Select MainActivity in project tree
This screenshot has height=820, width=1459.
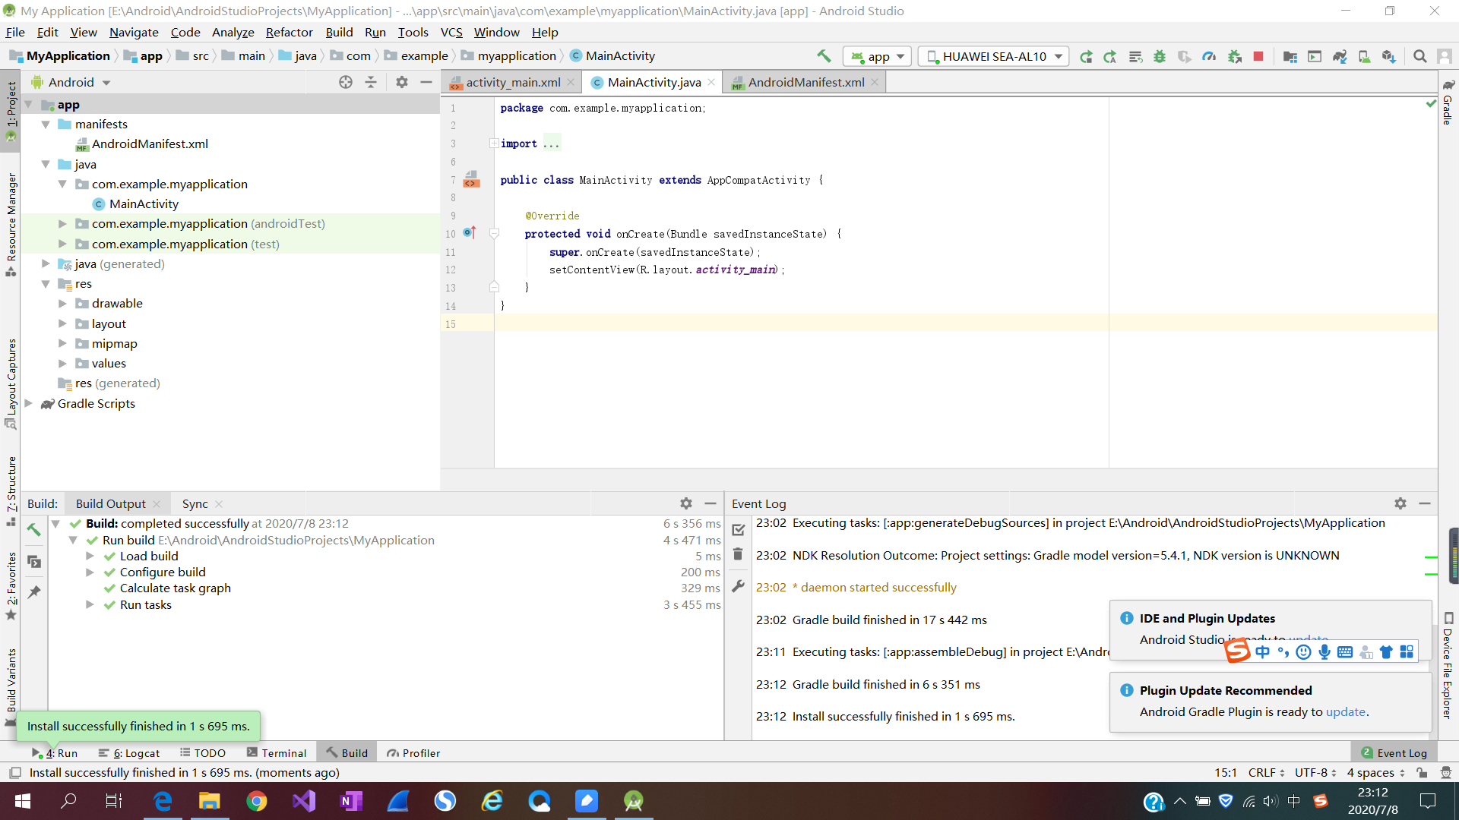tap(144, 203)
